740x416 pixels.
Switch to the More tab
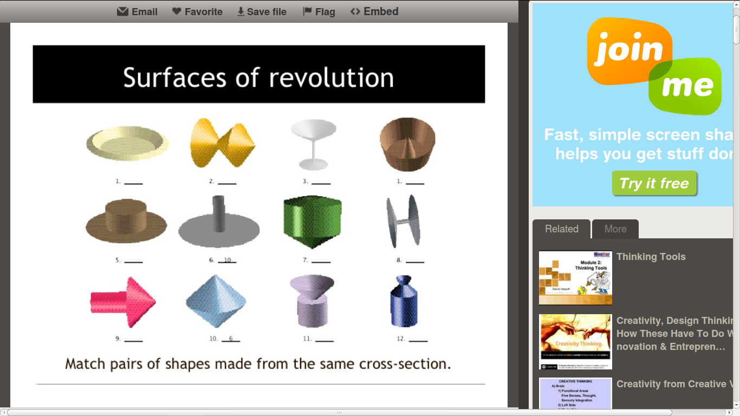coord(615,229)
